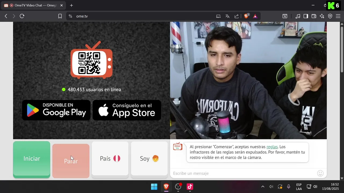This screenshot has width=344, height=193.
Task: Click the red Parar button
Action: tap(71, 161)
